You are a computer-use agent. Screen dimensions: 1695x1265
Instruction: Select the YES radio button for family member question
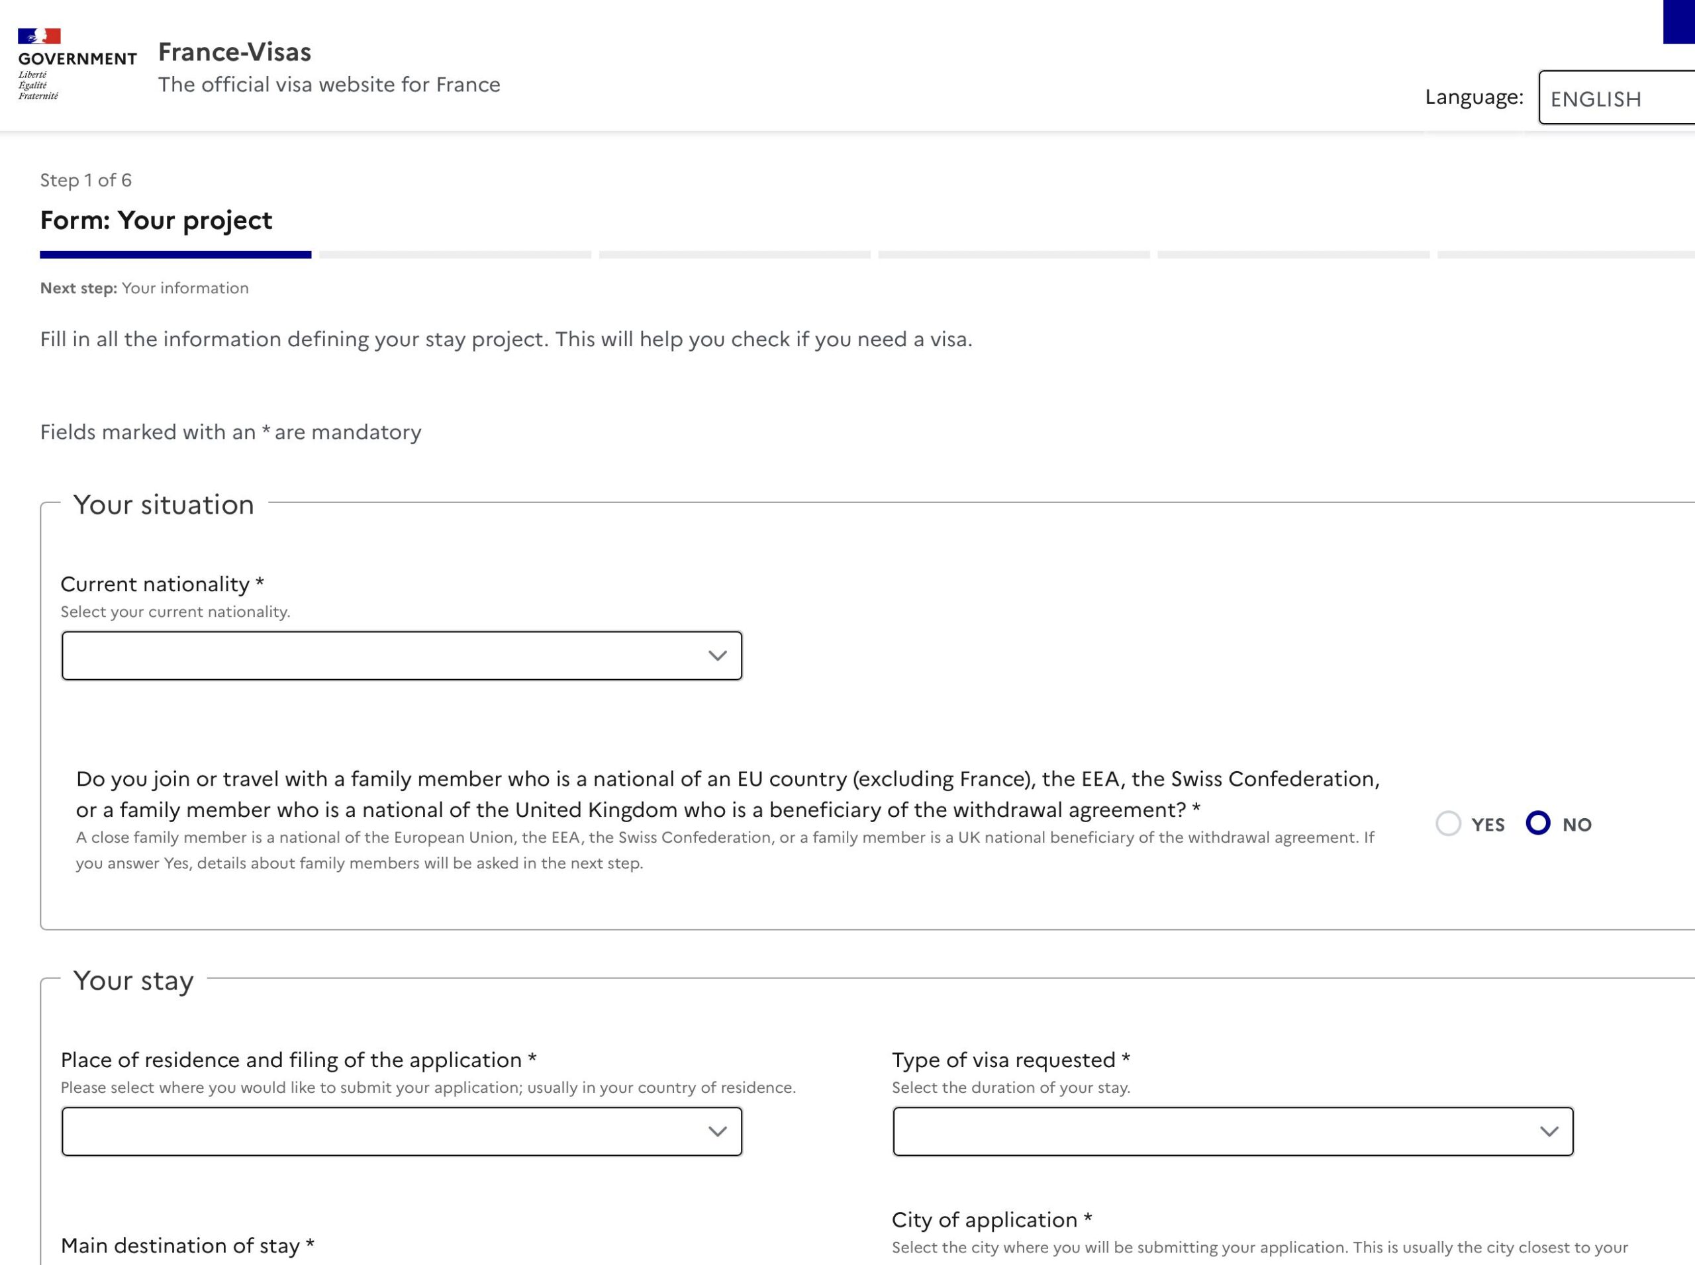coord(1447,825)
